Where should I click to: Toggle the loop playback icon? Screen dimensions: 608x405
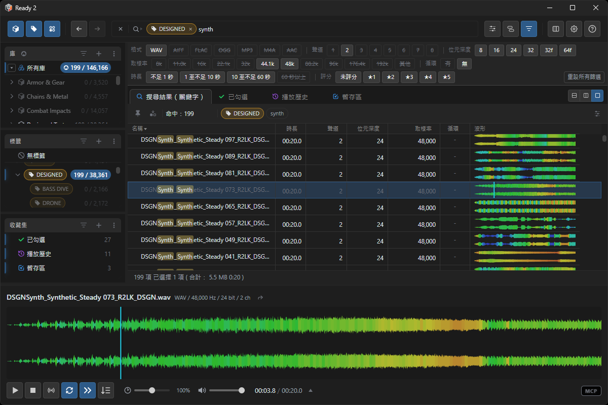pos(69,390)
